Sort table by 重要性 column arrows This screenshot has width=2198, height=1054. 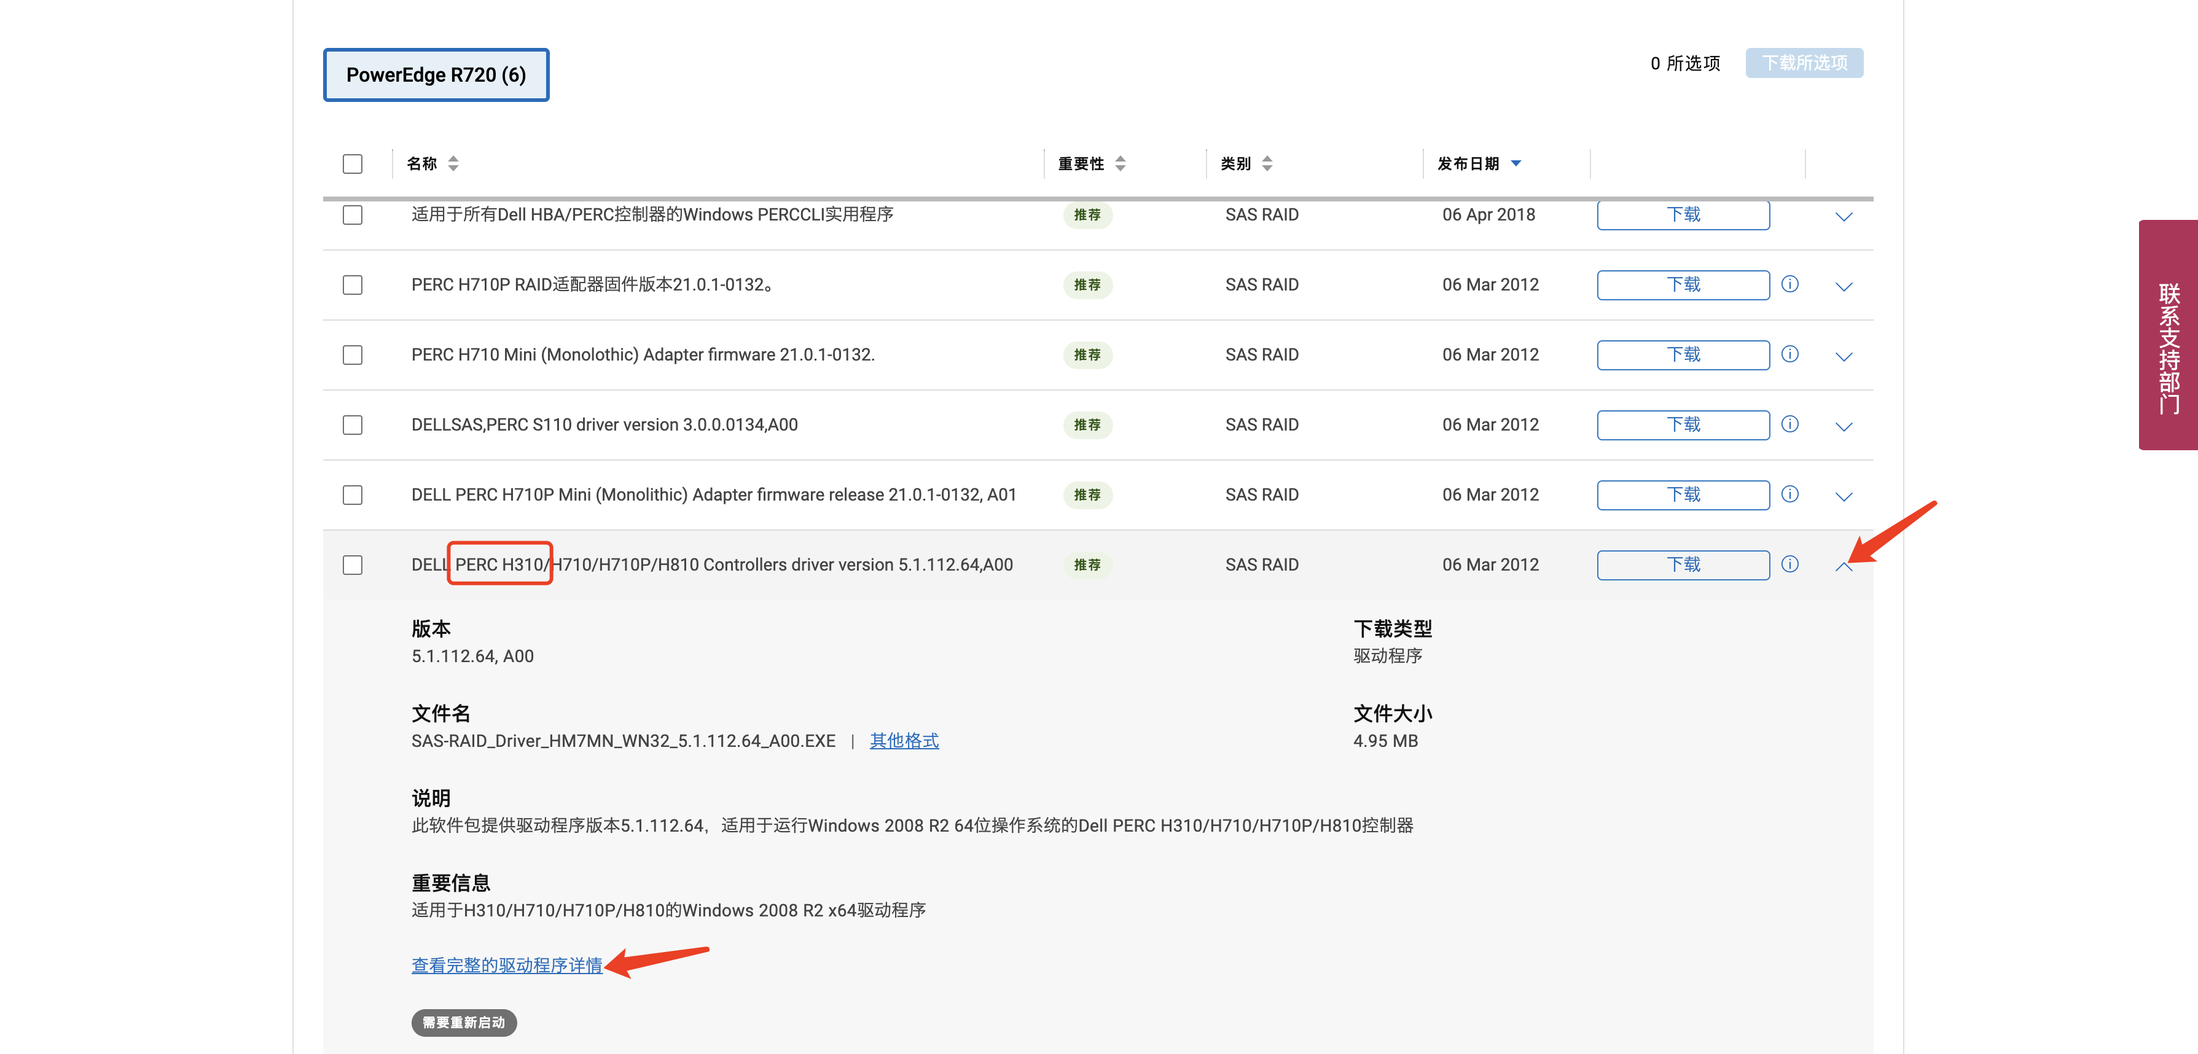coord(1119,163)
